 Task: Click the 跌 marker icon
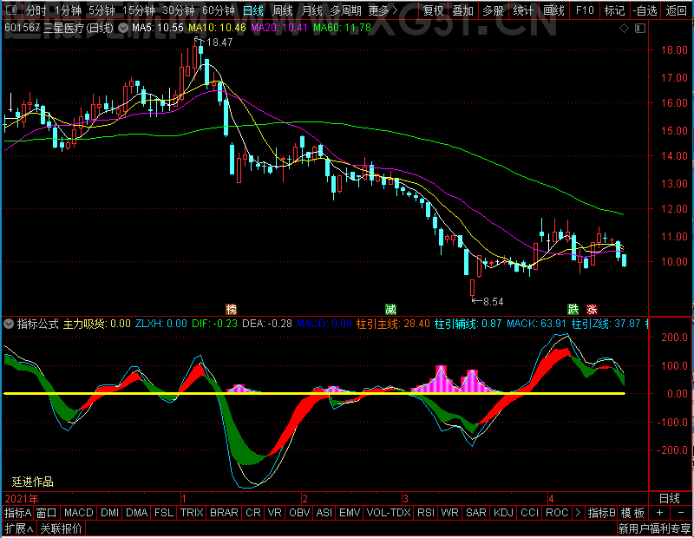[x=573, y=309]
